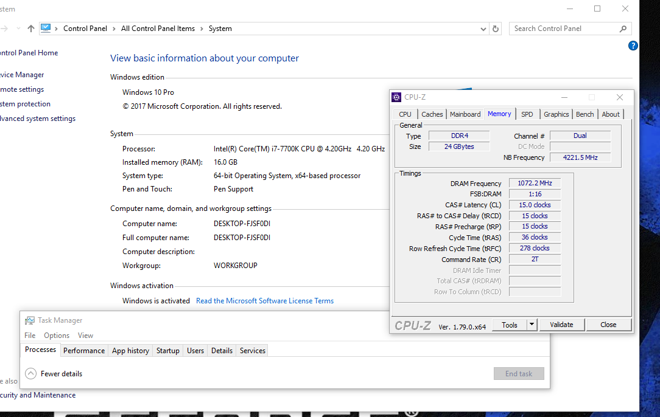Switch to the Graphics tab
Screen dimensions: 660x417
556,114
